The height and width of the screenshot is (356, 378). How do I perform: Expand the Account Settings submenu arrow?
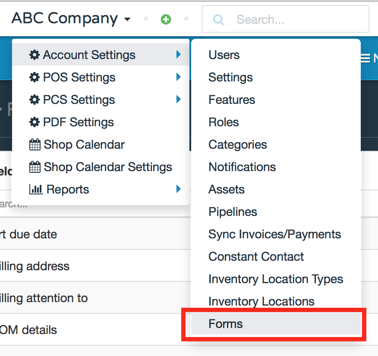click(179, 55)
